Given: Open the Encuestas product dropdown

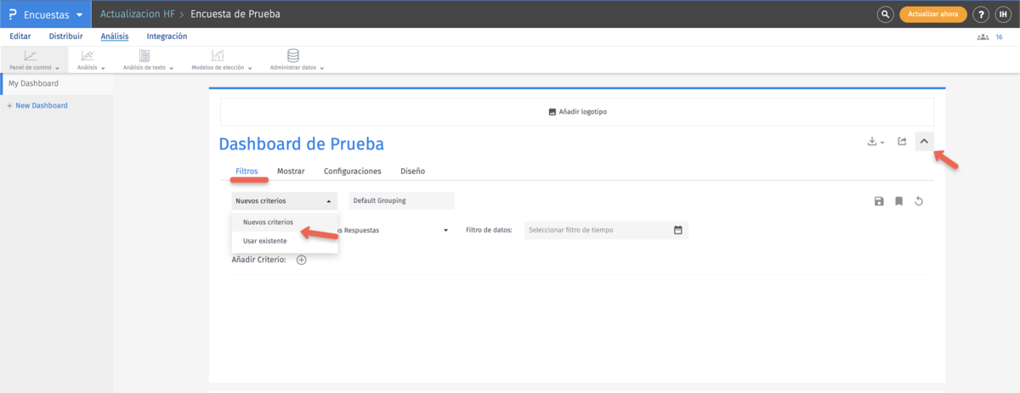Looking at the screenshot, I should [44, 14].
